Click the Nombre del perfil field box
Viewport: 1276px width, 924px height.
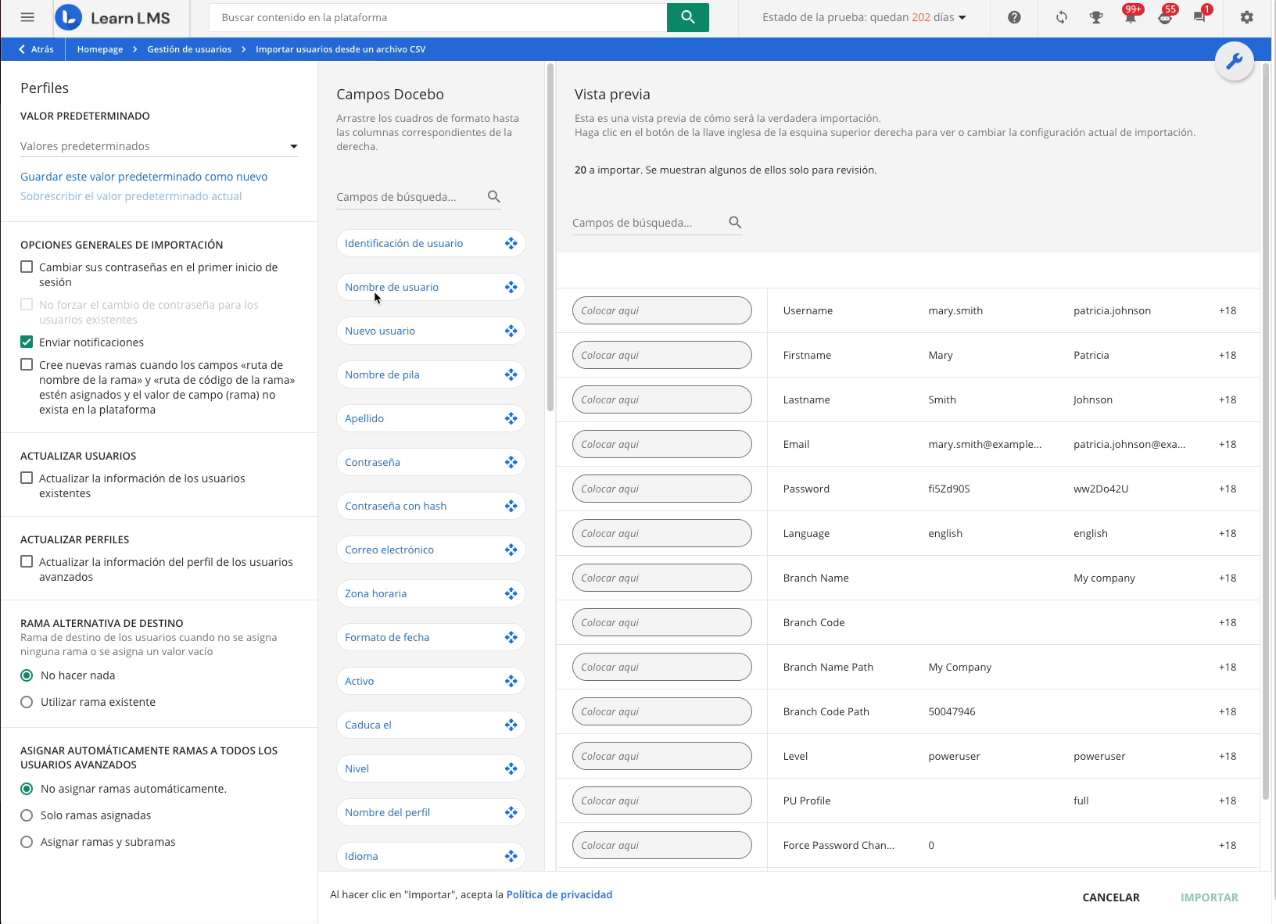coord(431,812)
